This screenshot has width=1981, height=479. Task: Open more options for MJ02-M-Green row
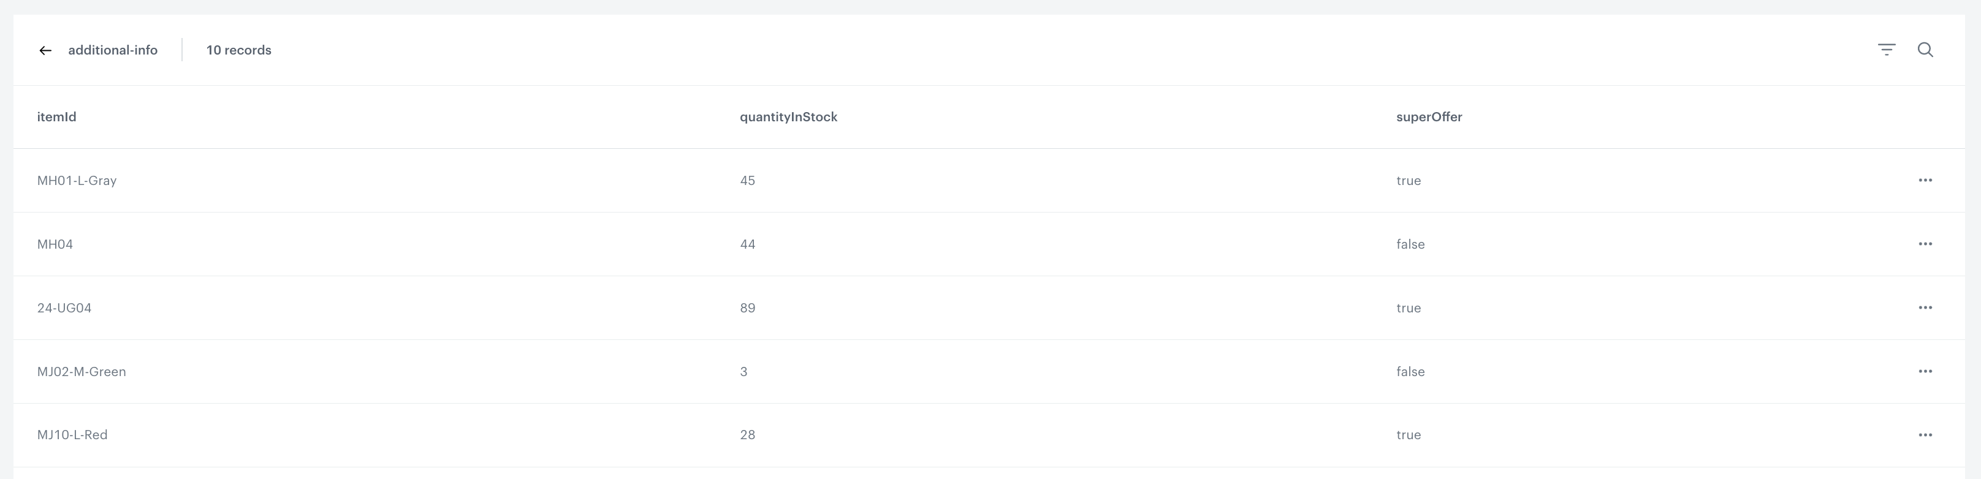[1925, 371]
